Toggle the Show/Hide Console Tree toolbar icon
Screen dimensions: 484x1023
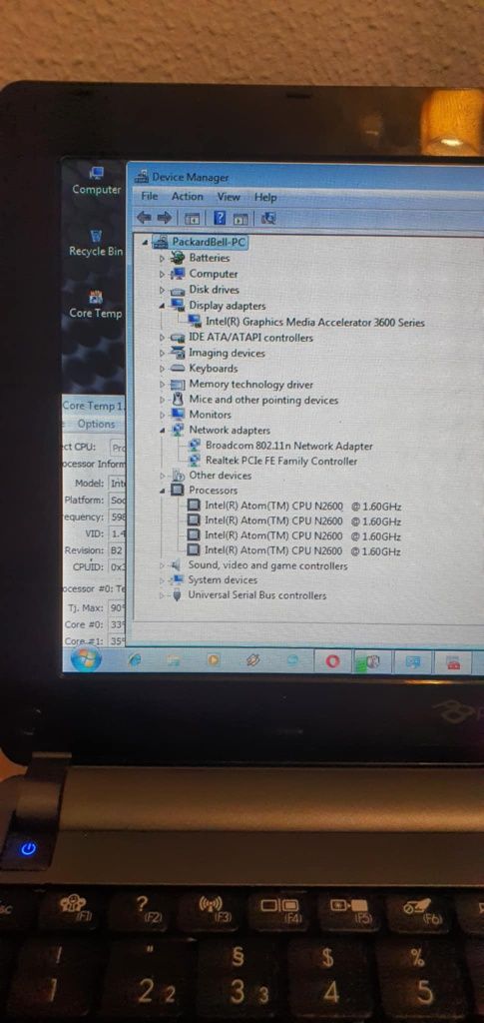tap(193, 218)
